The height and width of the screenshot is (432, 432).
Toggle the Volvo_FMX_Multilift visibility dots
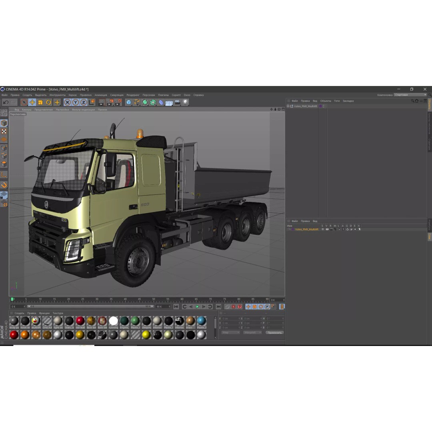pyautogui.click(x=324, y=106)
